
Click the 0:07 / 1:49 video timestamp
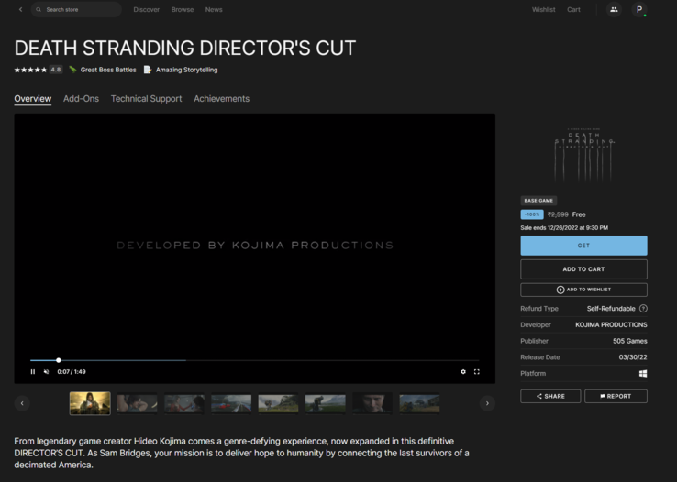(72, 372)
